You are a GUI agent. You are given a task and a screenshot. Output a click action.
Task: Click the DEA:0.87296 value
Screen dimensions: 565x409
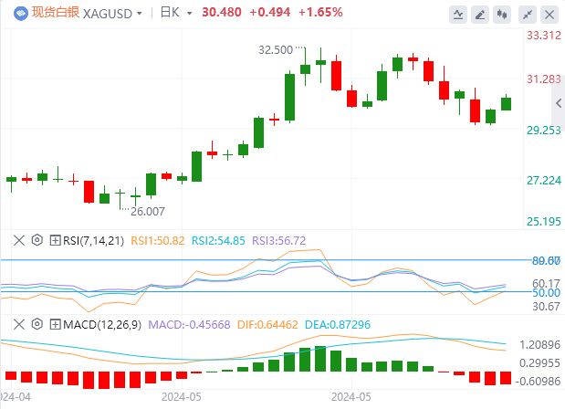(x=338, y=325)
